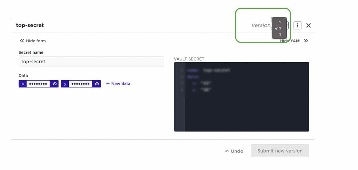Click inside the Vault Secret YAML editor

click(241, 97)
